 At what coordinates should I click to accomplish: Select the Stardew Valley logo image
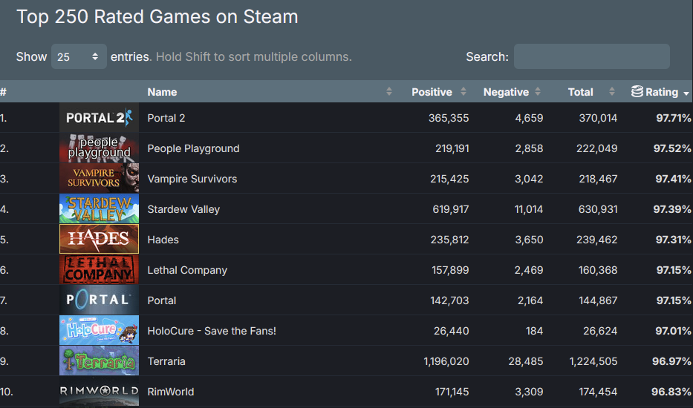[99, 209]
